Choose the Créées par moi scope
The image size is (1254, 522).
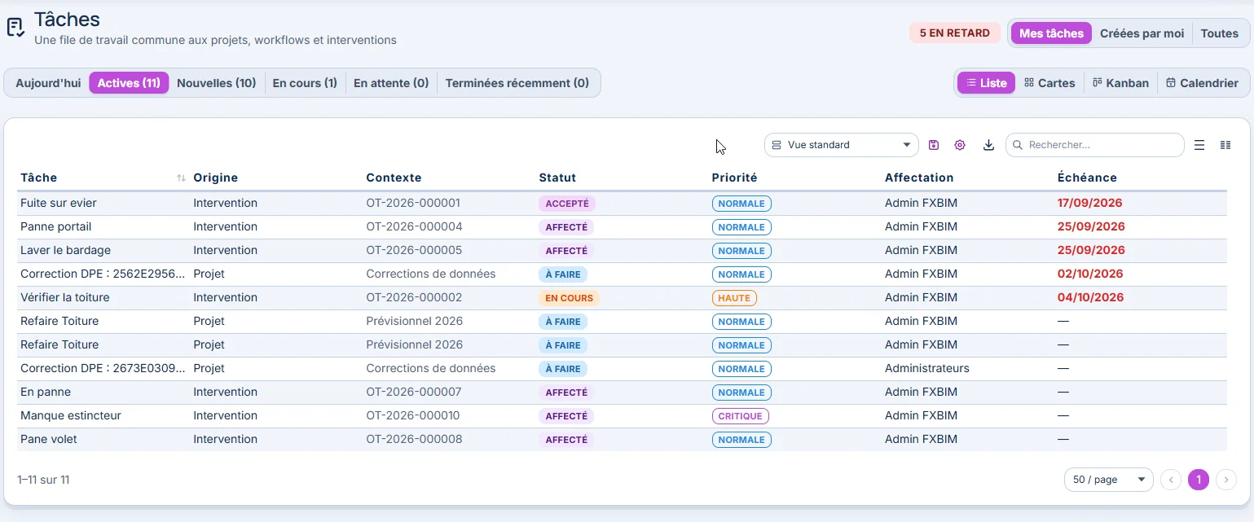coord(1142,33)
